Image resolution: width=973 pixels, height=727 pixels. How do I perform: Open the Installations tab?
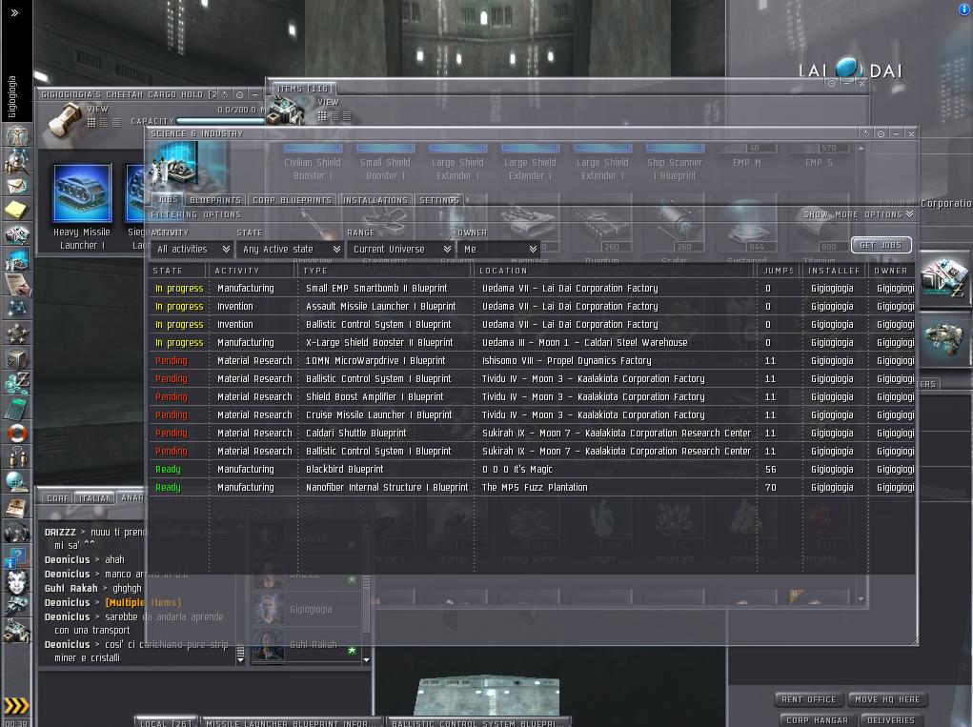pyautogui.click(x=375, y=200)
